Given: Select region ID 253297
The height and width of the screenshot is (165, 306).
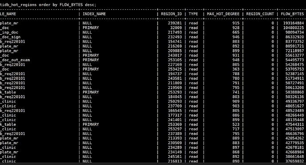Looking at the screenshot, I should pyautogui.click(x=175, y=129).
